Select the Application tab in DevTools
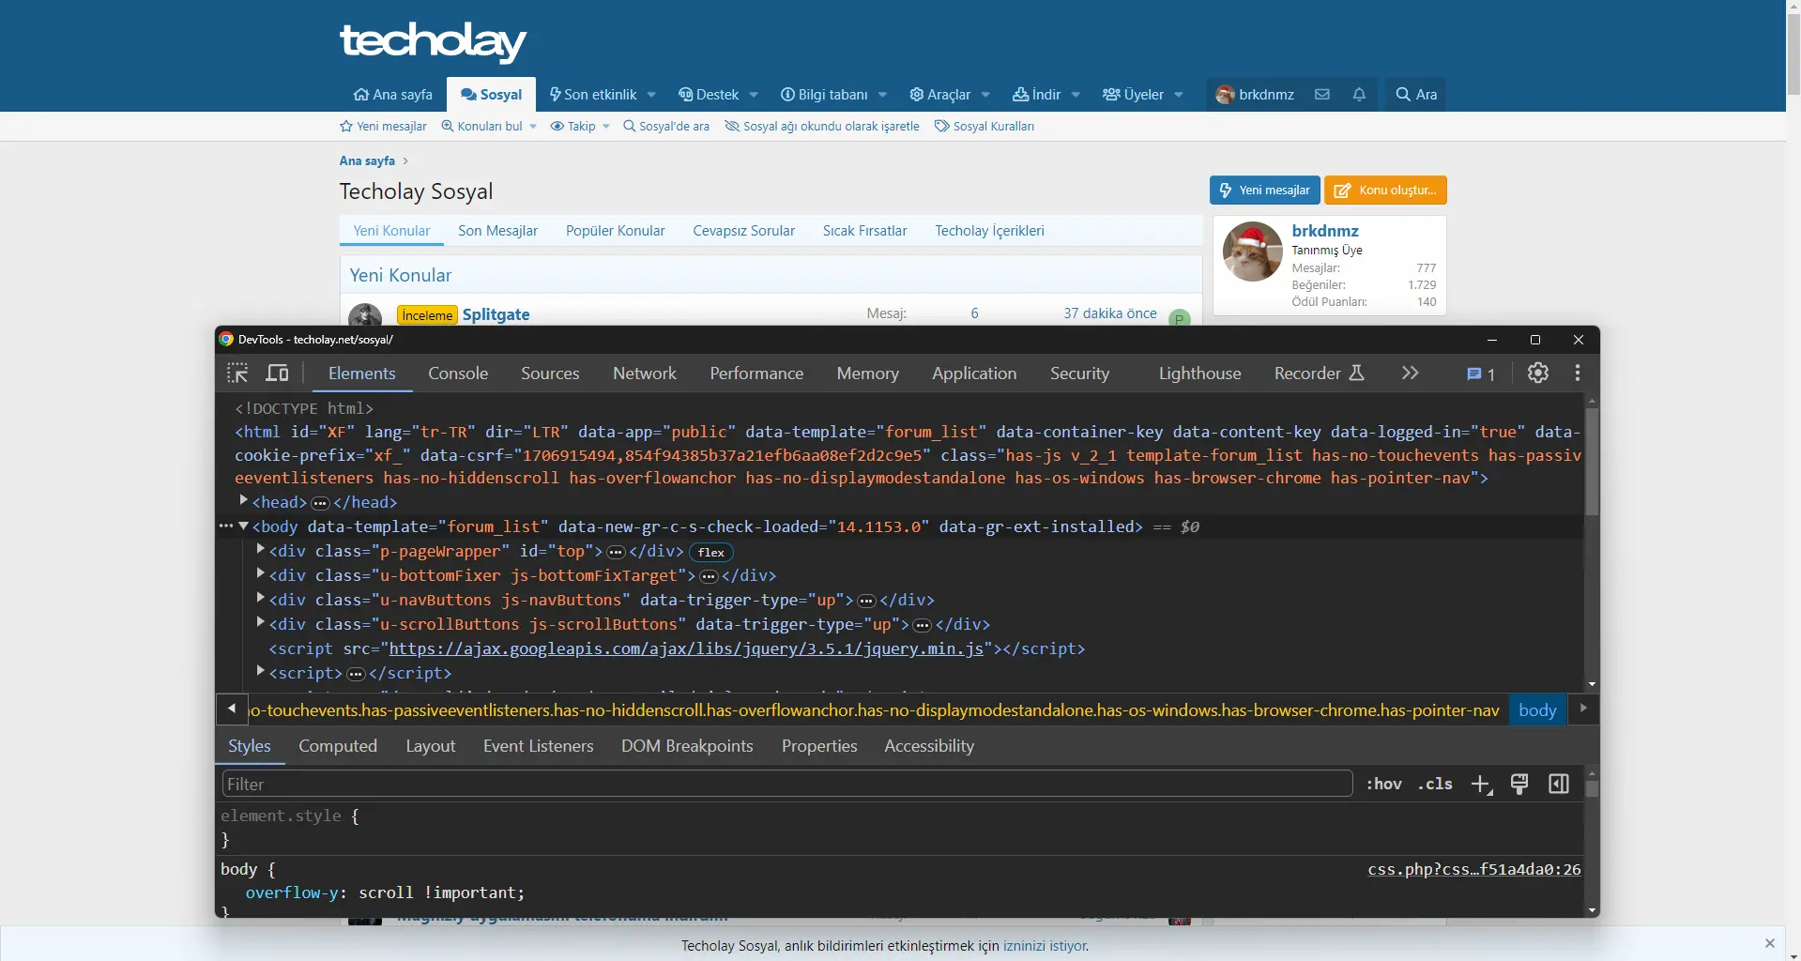The width and height of the screenshot is (1801, 961). click(974, 374)
